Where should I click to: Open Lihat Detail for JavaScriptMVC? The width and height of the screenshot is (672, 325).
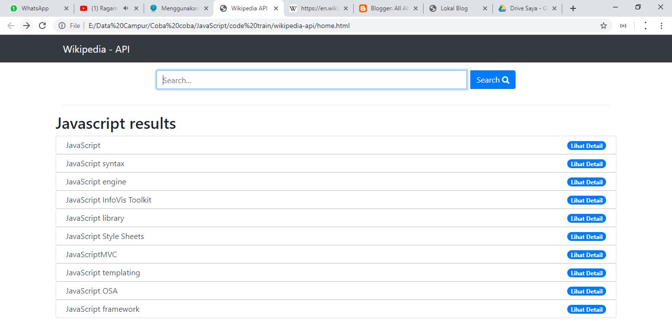point(586,255)
